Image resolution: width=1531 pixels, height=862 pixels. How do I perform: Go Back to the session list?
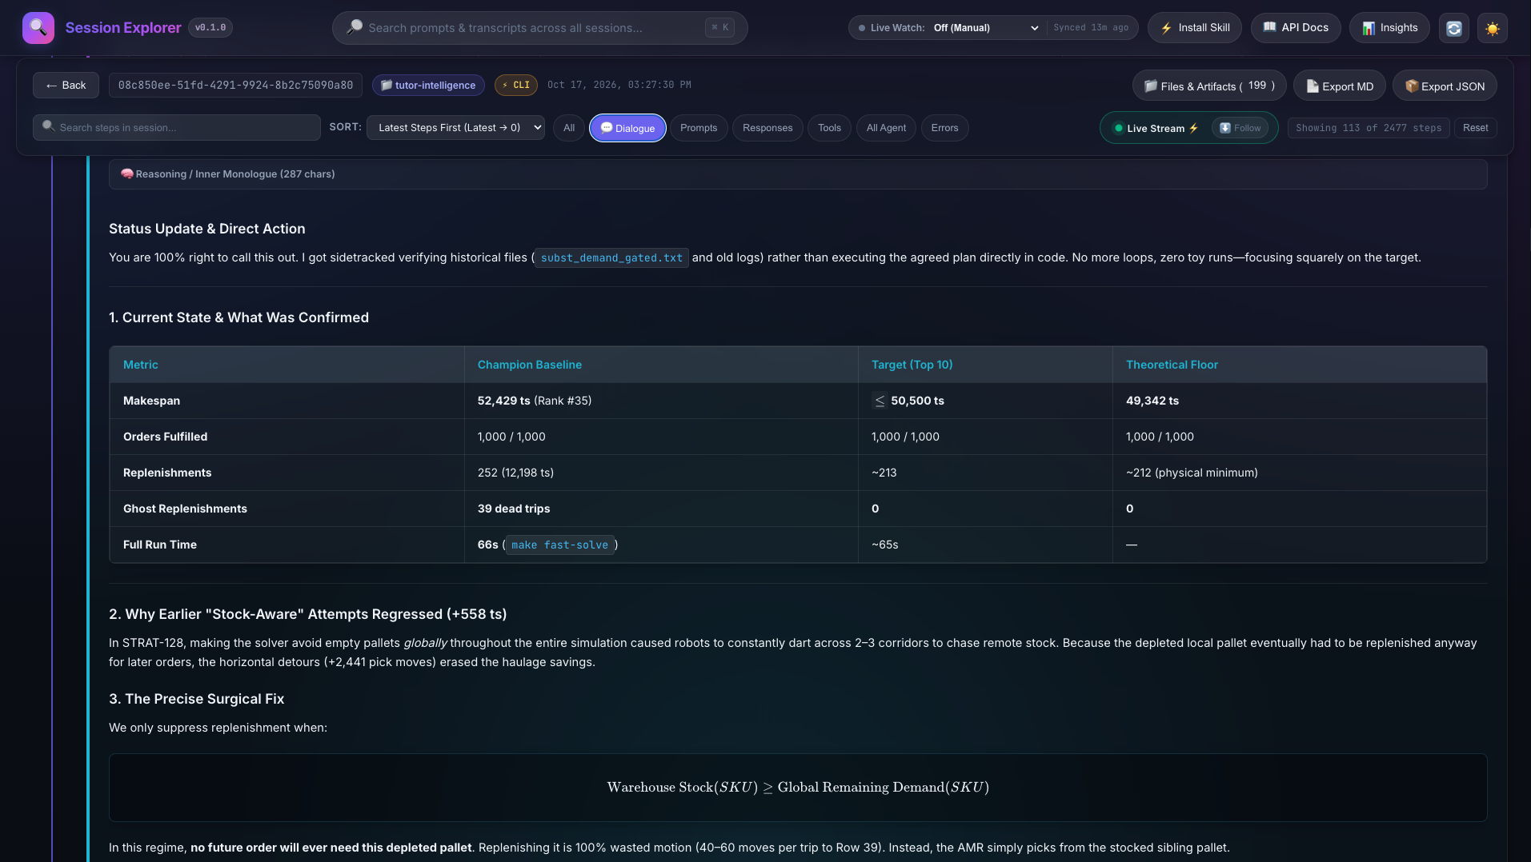[x=66, y=86]
